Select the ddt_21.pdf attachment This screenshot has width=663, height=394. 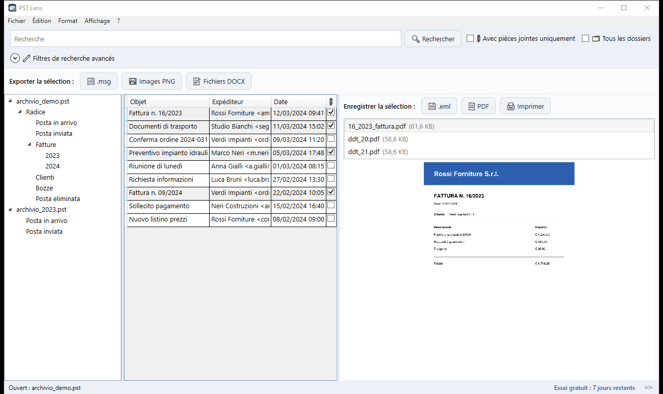click(499, 152)
